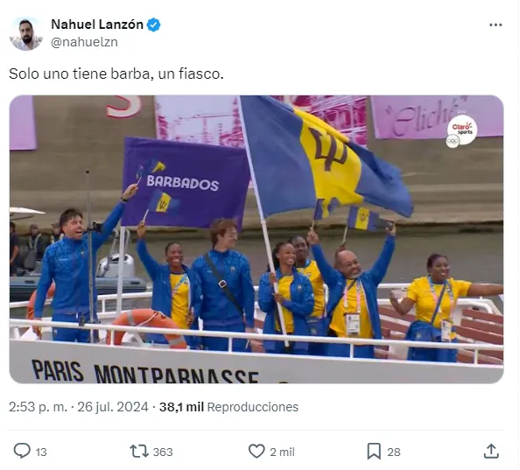
Task: Click the blue verified checkmark badge
Action: [153, 25]
